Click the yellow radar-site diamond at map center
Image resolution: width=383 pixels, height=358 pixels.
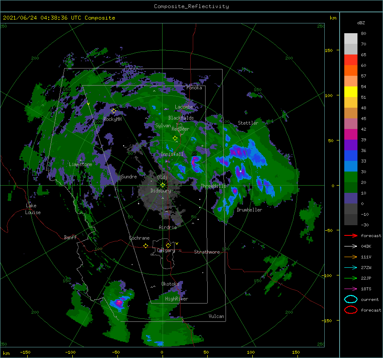coord(163,185)
